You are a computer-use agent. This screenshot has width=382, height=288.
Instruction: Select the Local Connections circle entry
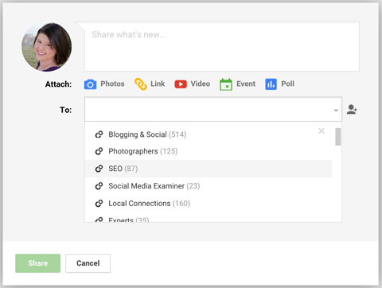209,204
